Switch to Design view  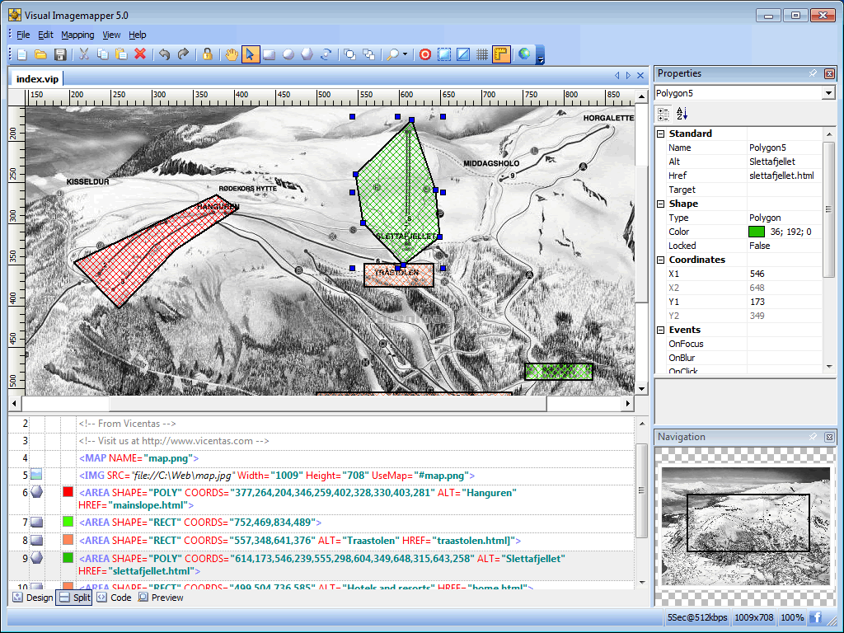pos(33,598)
